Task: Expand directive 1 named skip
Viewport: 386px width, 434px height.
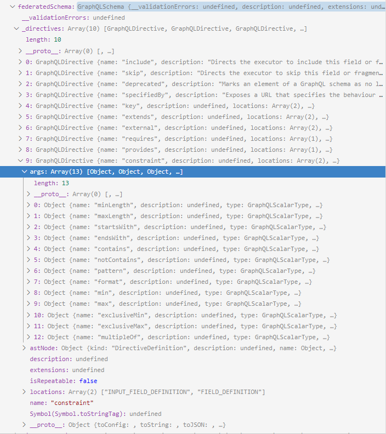Action: tap(20, 73)
